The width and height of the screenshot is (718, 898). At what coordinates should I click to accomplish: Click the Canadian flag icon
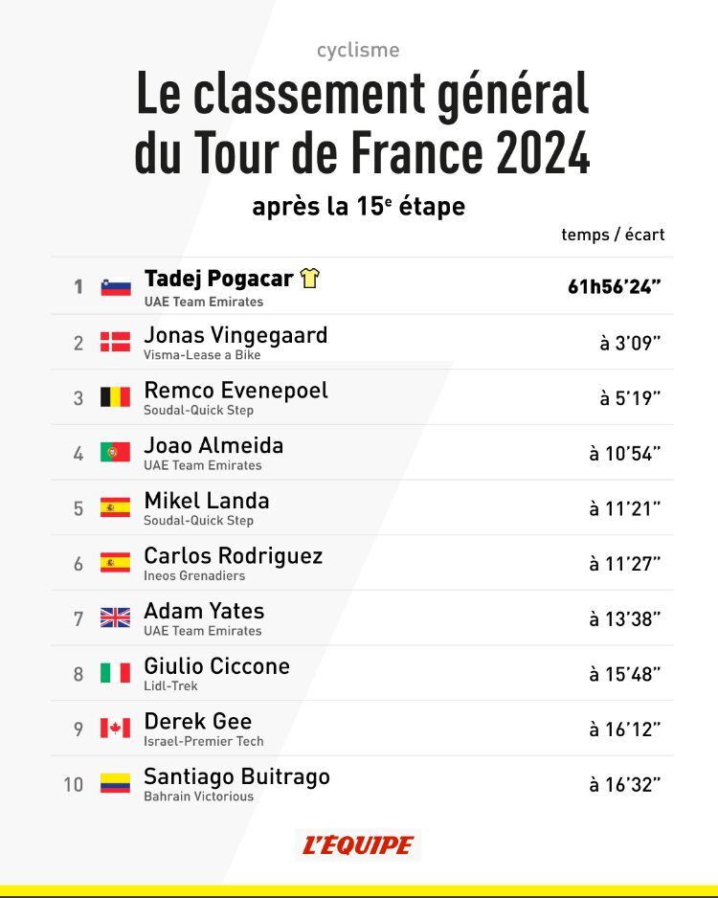click(116, 728)
